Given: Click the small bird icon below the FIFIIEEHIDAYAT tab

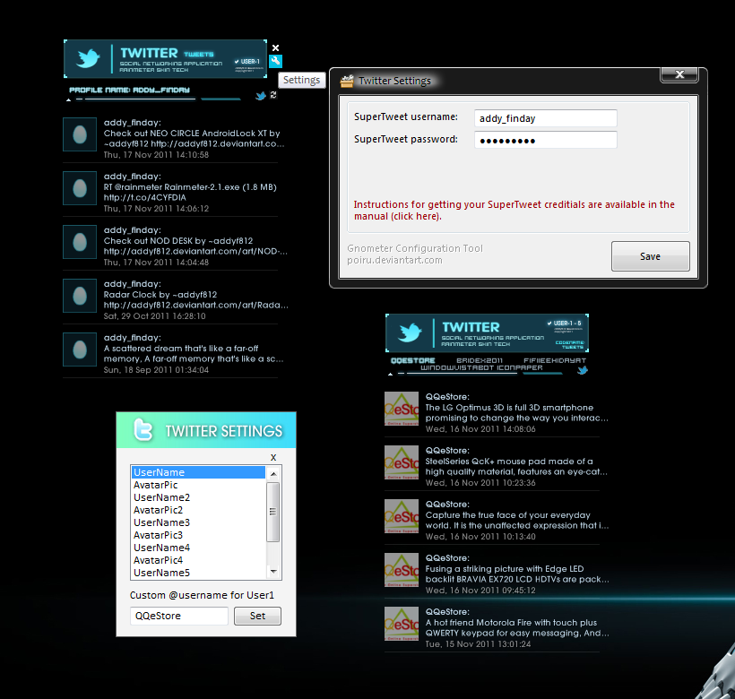Looking at the screenshot, I should click(583, 370).
